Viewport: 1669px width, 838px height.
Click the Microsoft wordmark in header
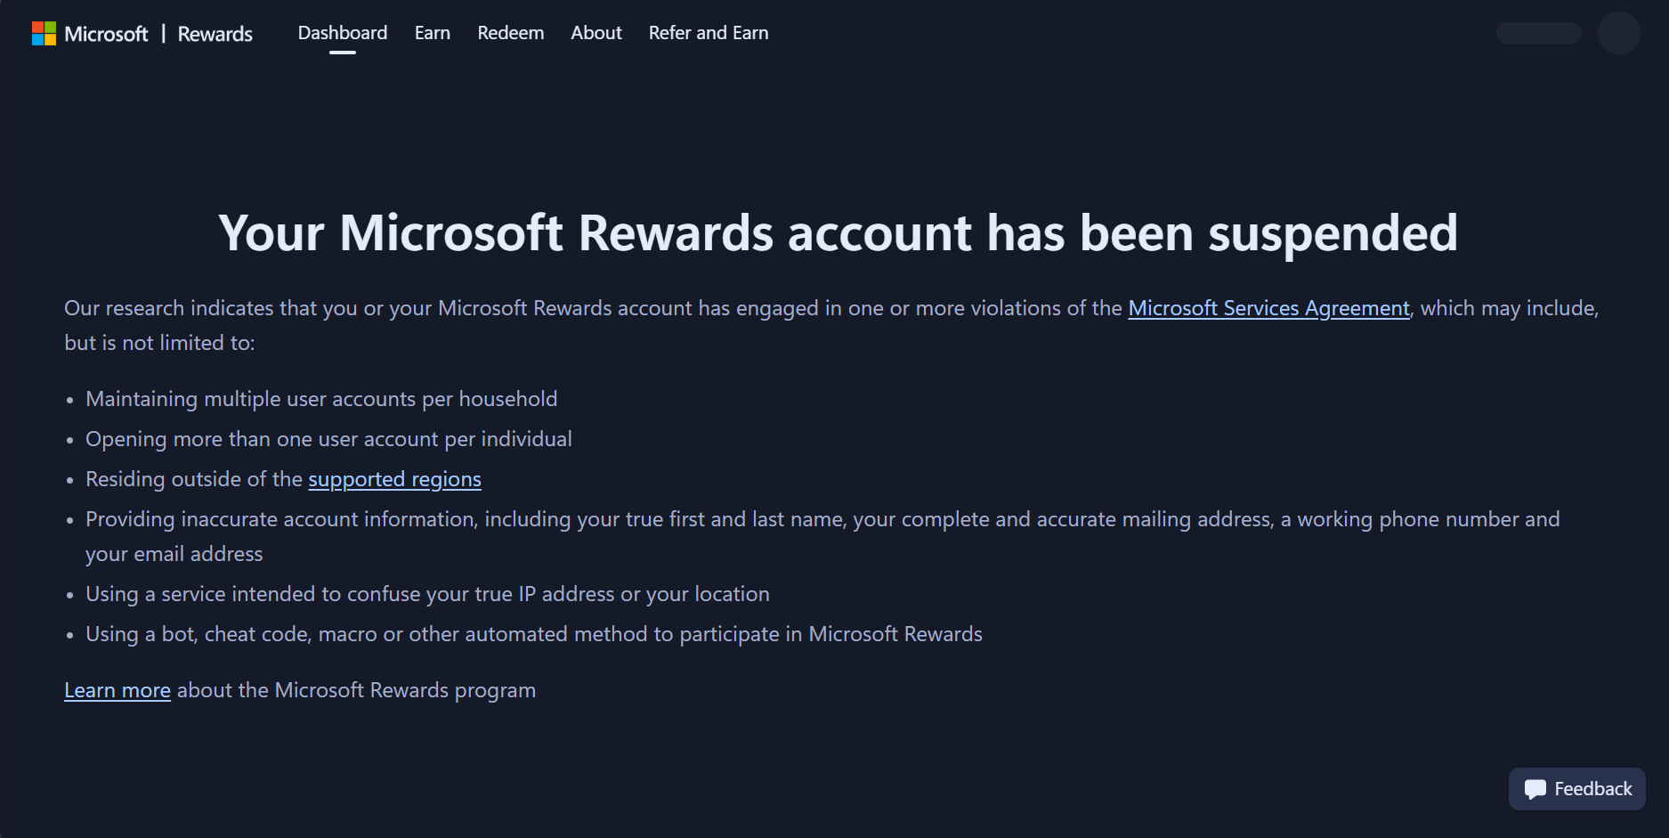pos(106,34)
